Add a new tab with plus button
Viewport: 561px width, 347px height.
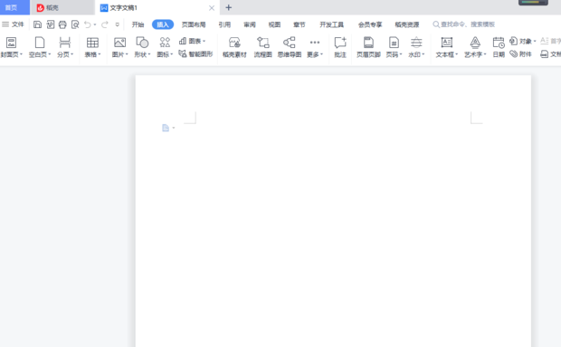pos(229,7)
